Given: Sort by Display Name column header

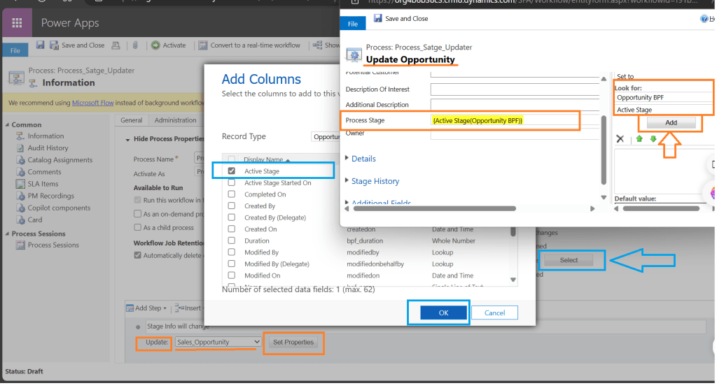Looking at the screenshot, I should click(x=267, y=160).
